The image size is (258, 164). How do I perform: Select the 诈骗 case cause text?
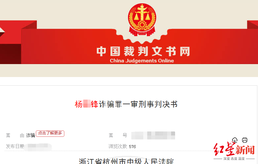[31, 135]
